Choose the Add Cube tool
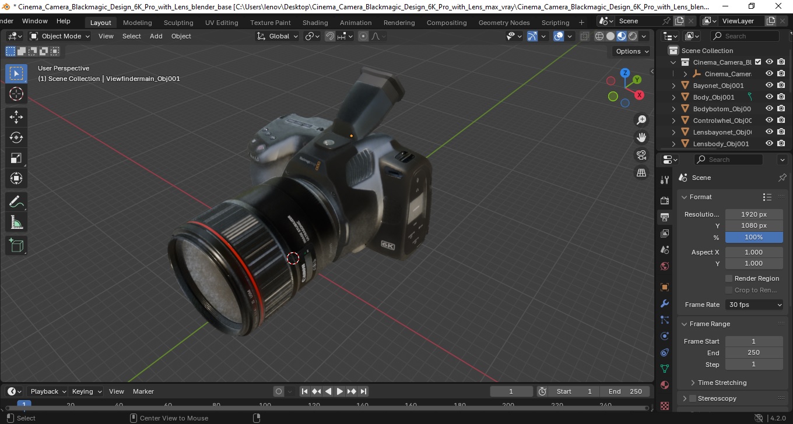Screen dimensions: 793x424 [16, 245]
